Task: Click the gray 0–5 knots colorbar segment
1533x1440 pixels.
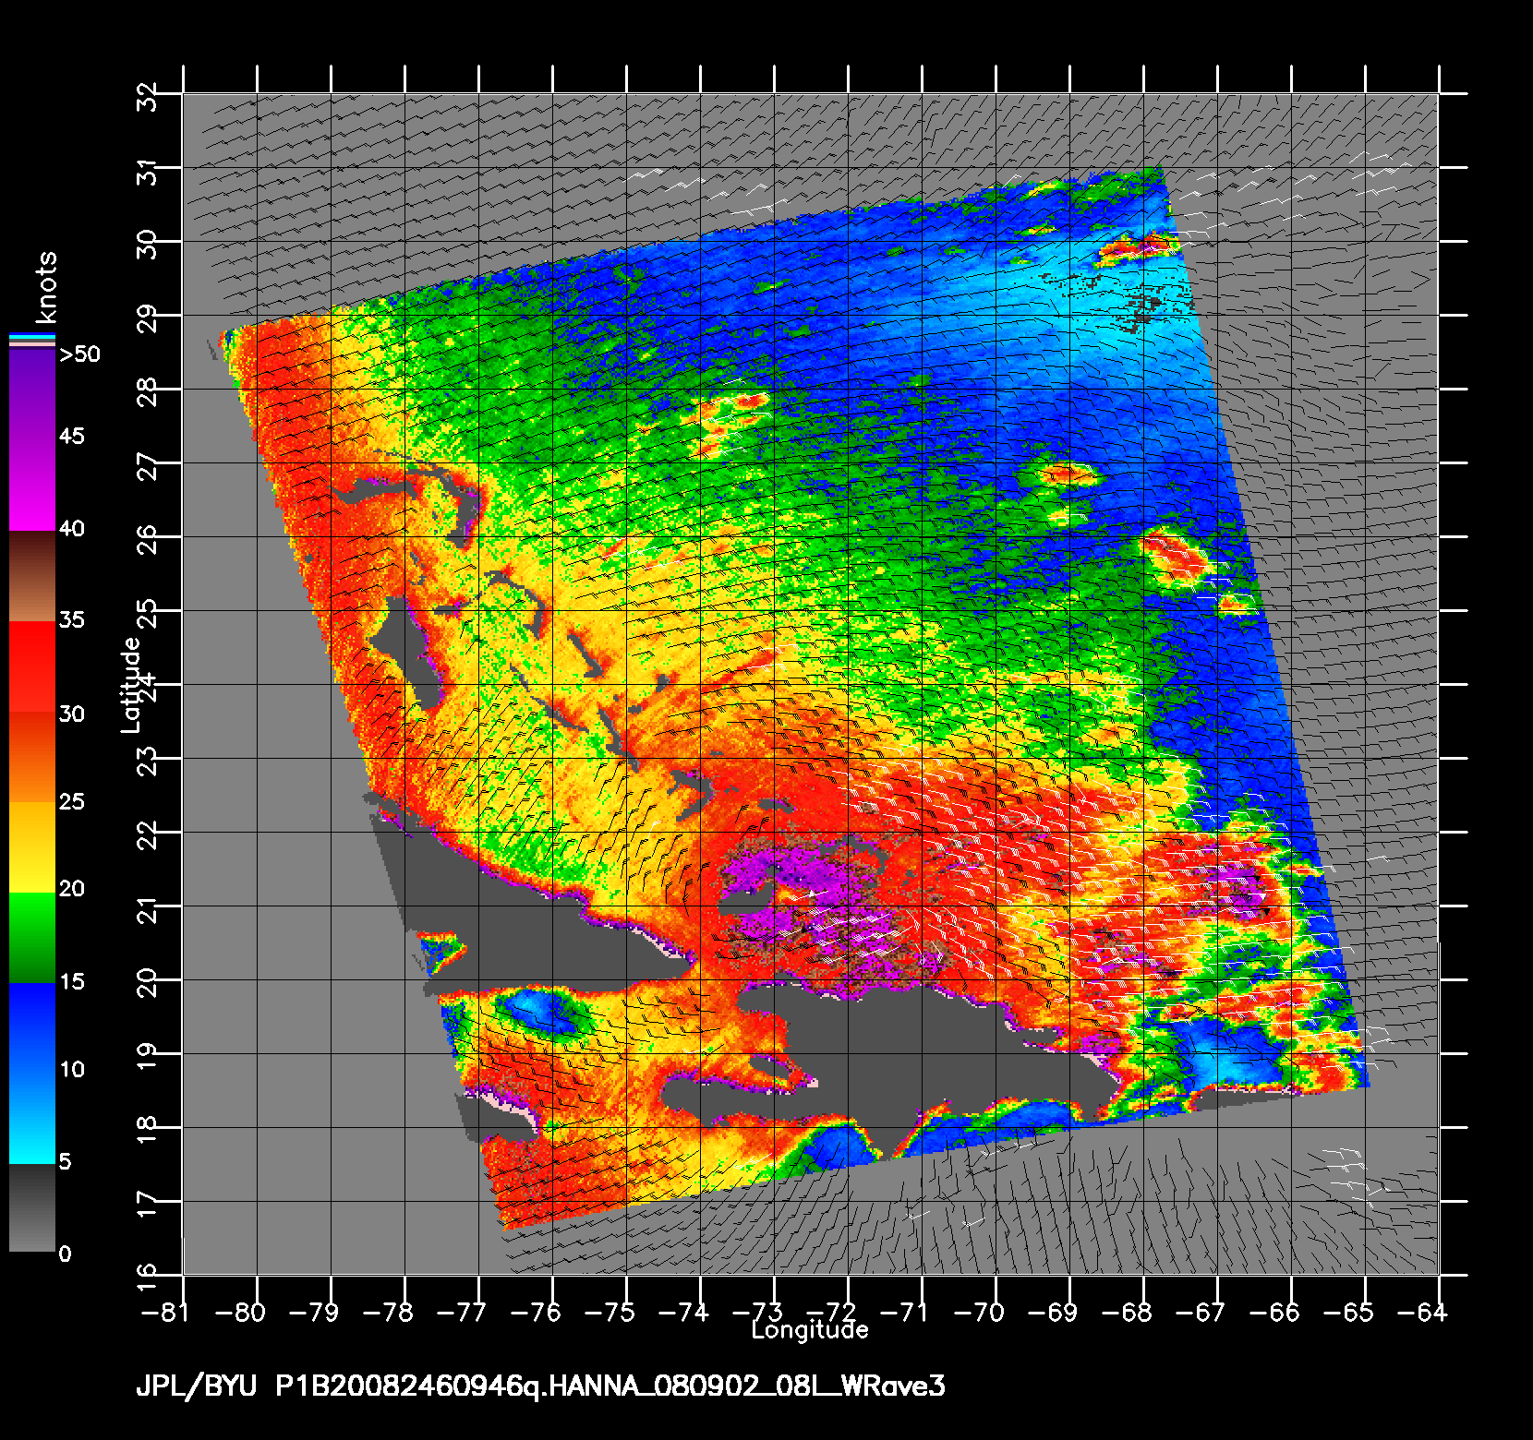Action: [x=32, y=1208]
